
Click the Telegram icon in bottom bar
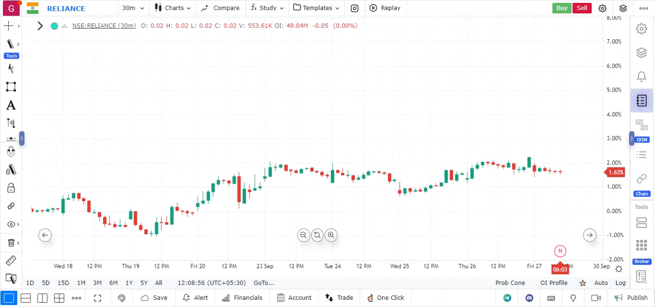coord(507,298)
